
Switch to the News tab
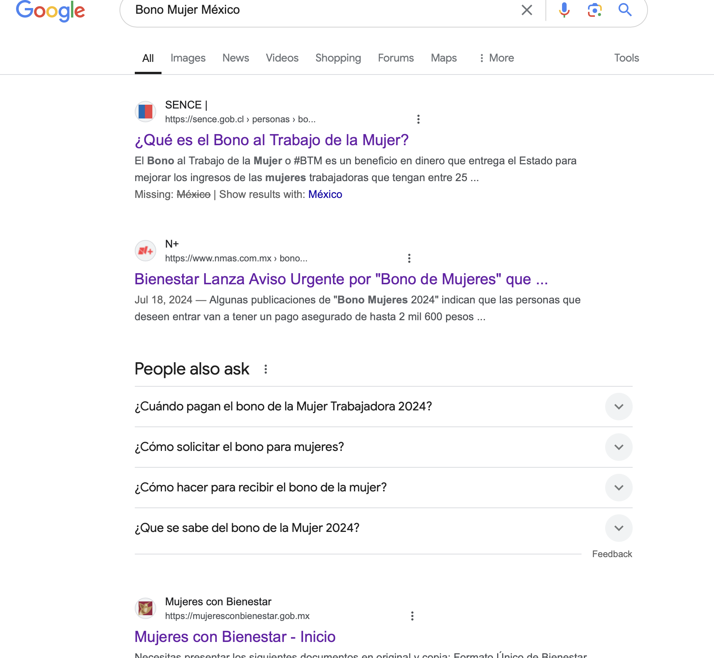click(x=236, y=58)
